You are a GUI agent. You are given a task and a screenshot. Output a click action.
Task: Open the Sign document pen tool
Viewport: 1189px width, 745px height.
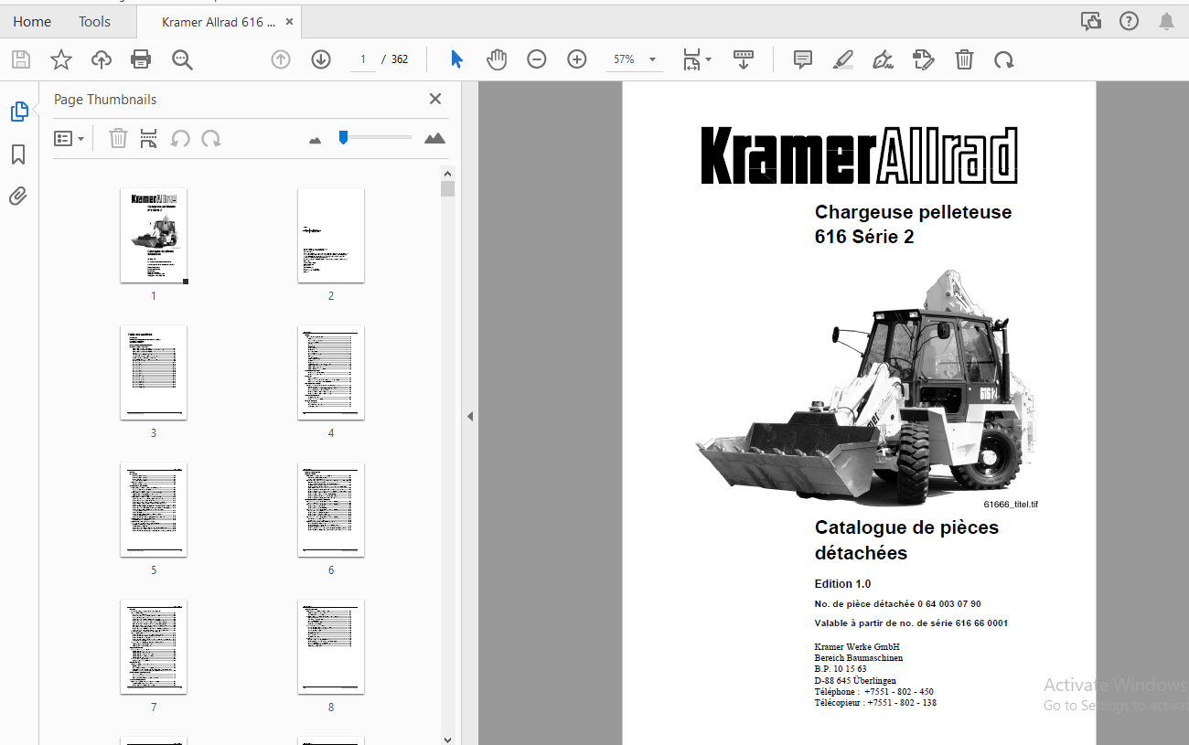click(884, 59)
